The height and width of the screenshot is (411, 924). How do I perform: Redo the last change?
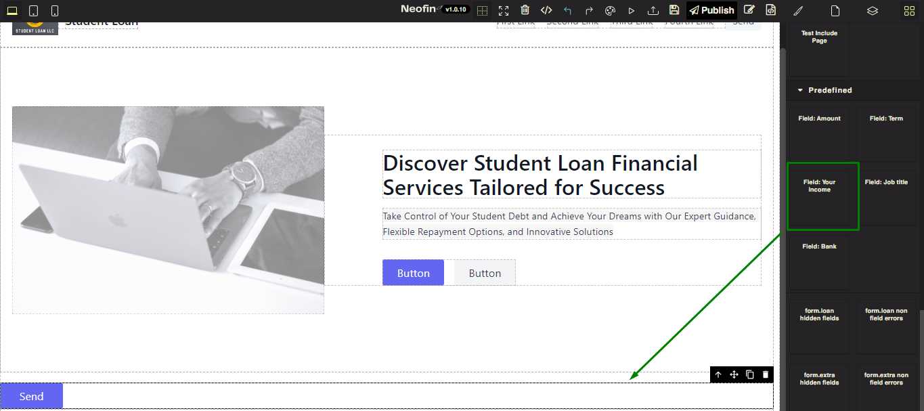coord(589,11)
